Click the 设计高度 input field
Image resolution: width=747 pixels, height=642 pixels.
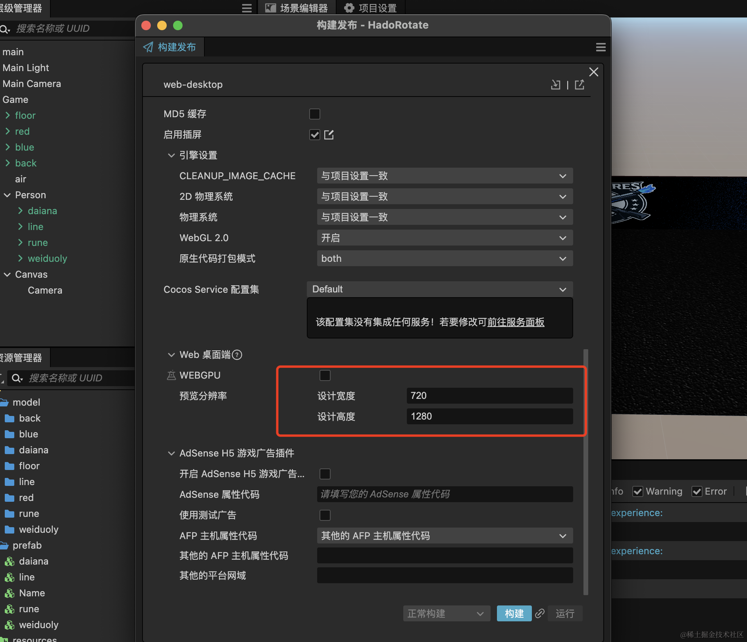[490, 416]
